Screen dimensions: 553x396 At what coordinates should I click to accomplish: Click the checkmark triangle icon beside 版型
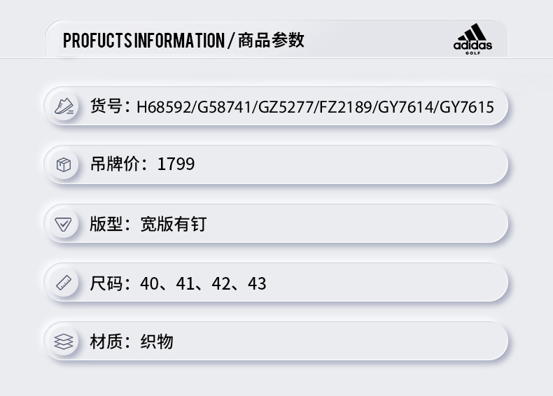pyautogui.click(x=63, y=225)
